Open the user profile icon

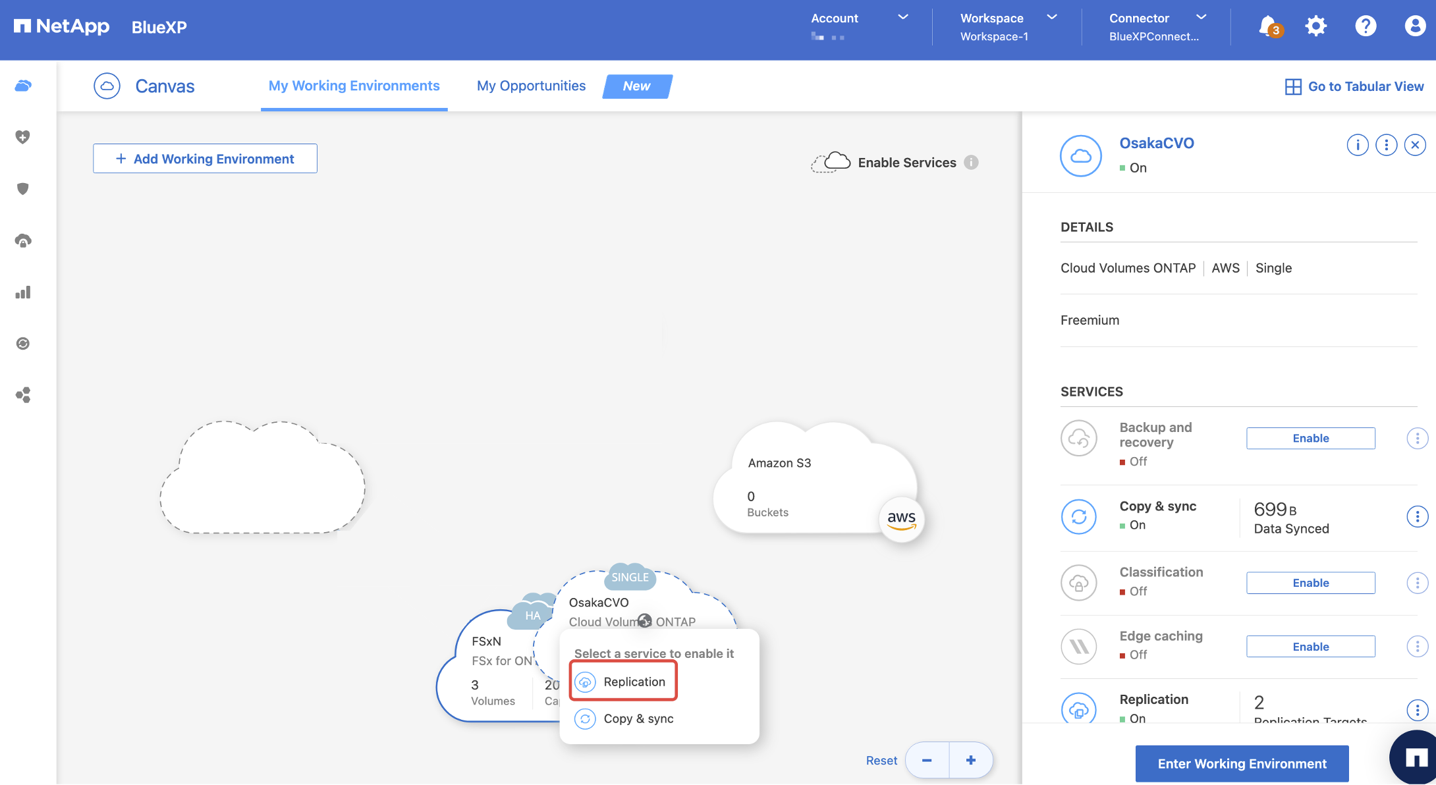coord(1414,26)
